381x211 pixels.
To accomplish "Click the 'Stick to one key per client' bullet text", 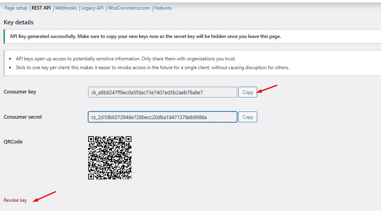I will pos(152,68).
